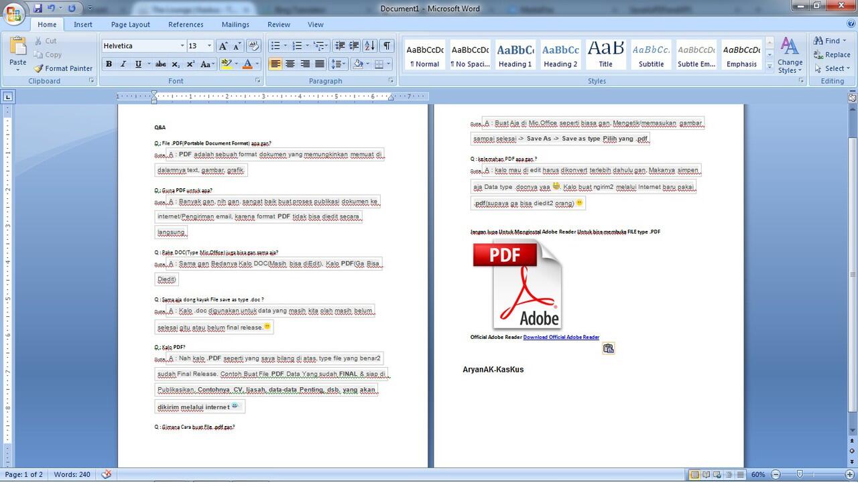Apply text highlight color
858x487 pixels.
click(226, 64)
